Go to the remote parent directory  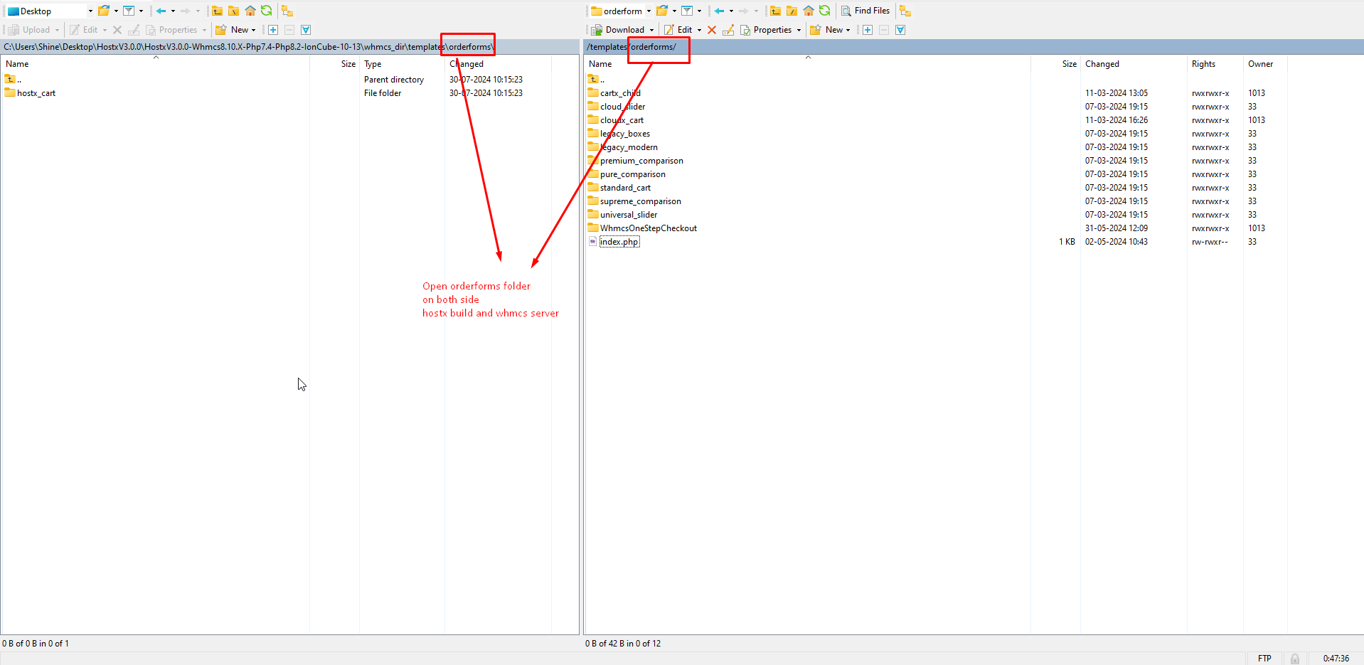[x=775, y=11]
